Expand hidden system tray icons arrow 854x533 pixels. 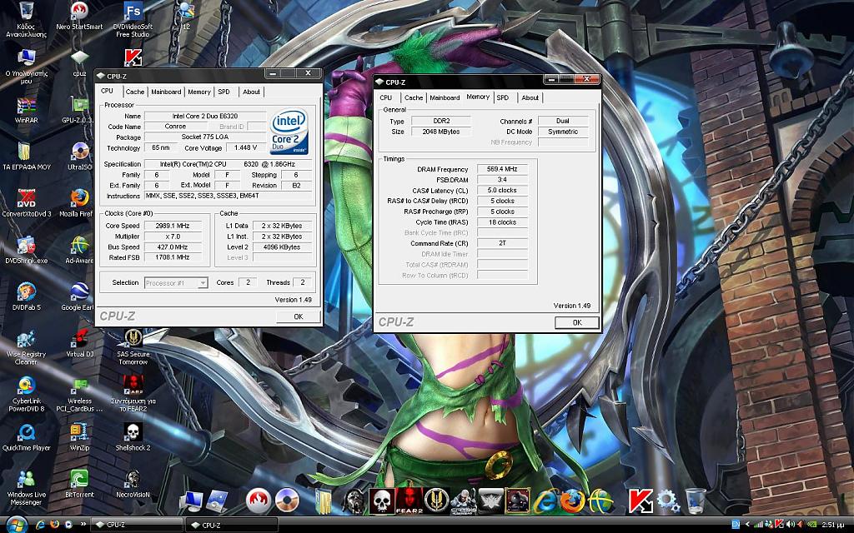click(747, 525)
